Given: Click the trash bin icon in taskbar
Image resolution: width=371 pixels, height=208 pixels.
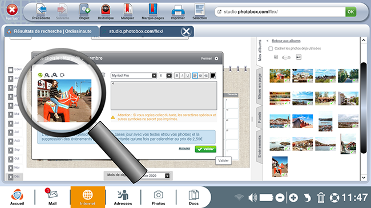Looking at the screenshot, I should point(321,197).
